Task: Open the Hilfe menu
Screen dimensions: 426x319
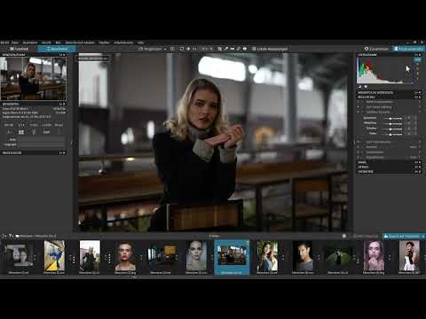Action: click(140, 43)
